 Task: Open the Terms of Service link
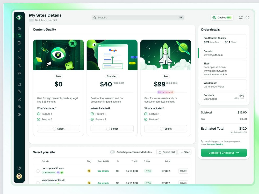click(x=215, y=144)
